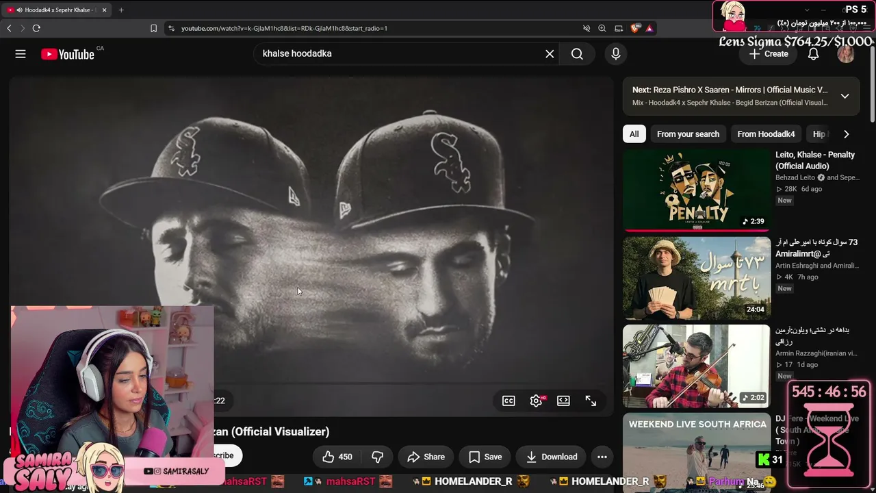Open the Penalty video thumbnail

(697, 190)
